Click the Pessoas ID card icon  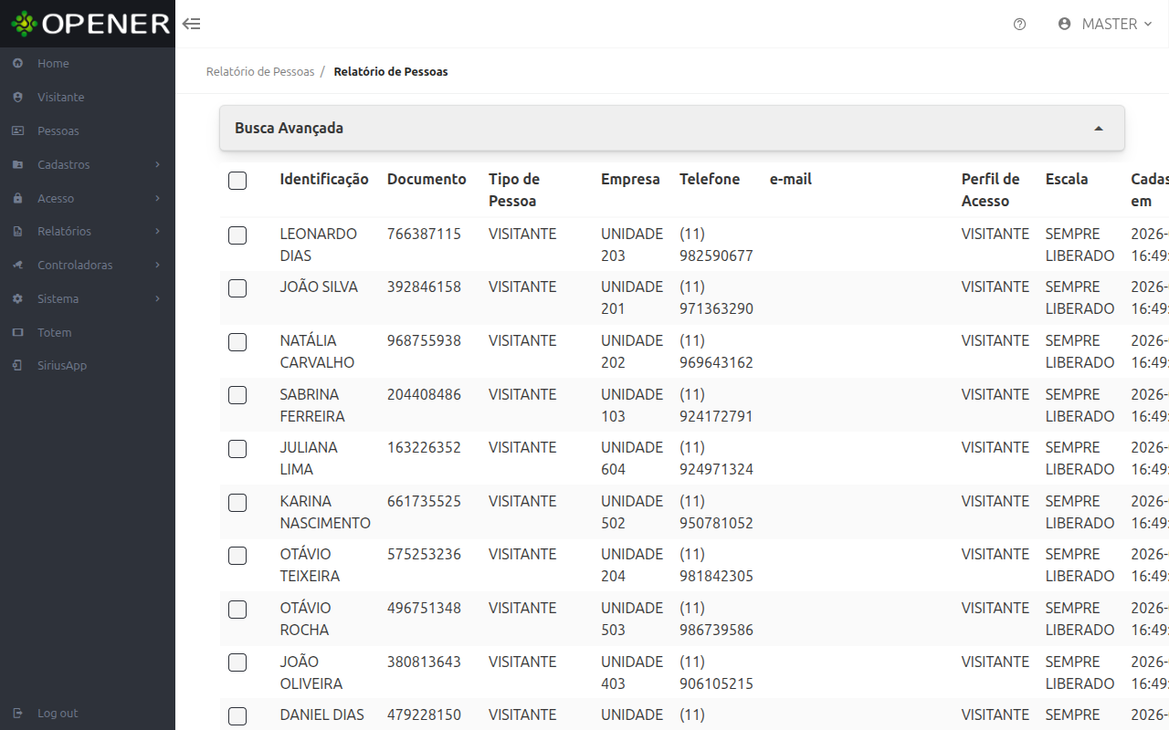[17, 131]
